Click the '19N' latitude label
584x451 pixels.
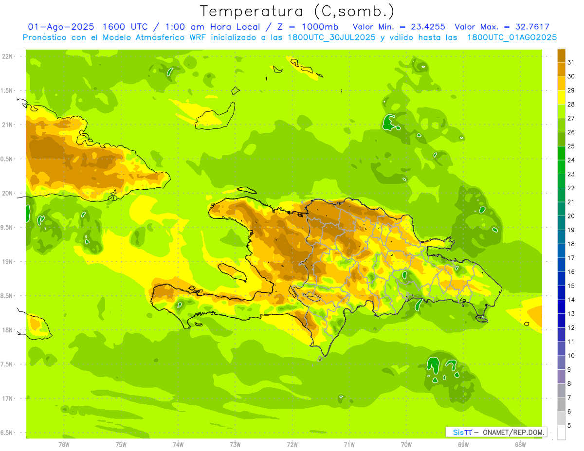click(8, 262)
